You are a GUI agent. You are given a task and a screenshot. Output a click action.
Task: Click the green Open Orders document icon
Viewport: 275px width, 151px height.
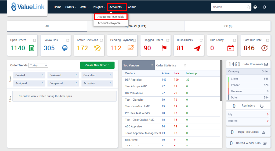32,48
